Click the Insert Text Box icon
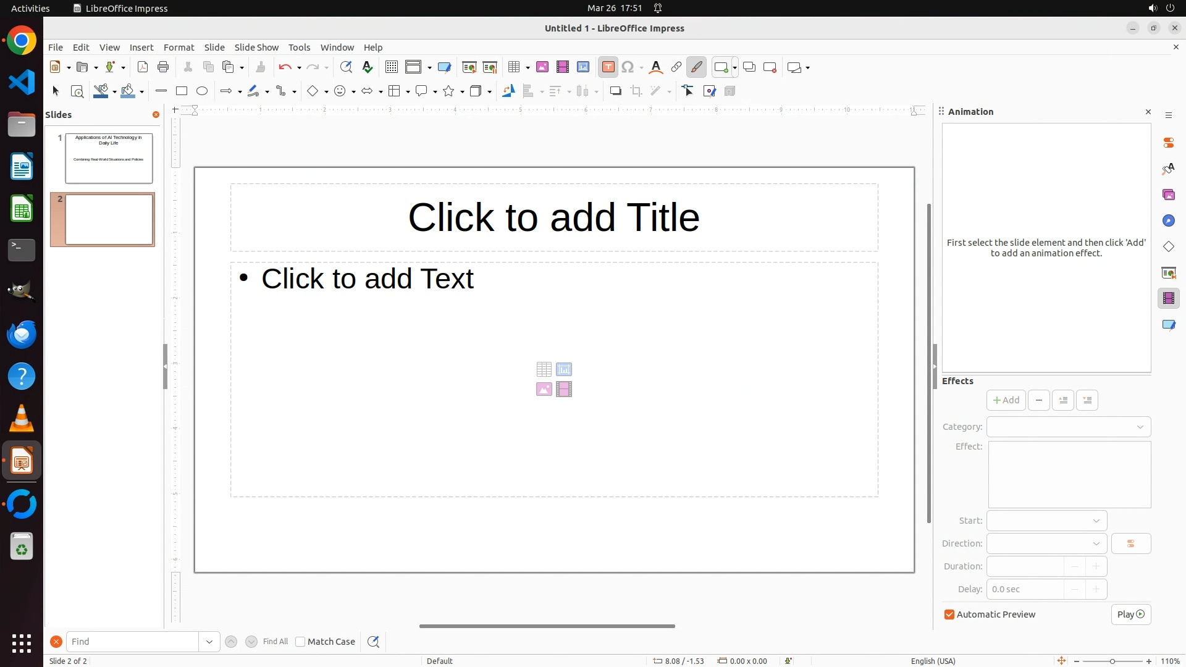The width and height of the screenshot is (1186, 667). click(x=608, y=67)
